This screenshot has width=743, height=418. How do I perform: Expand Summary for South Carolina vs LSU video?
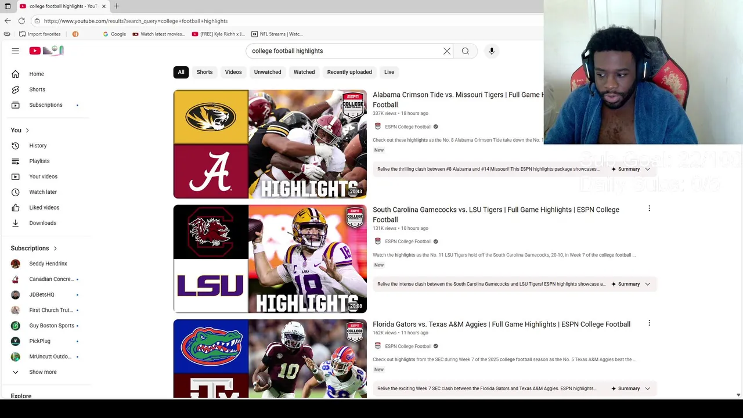[631, 284]
